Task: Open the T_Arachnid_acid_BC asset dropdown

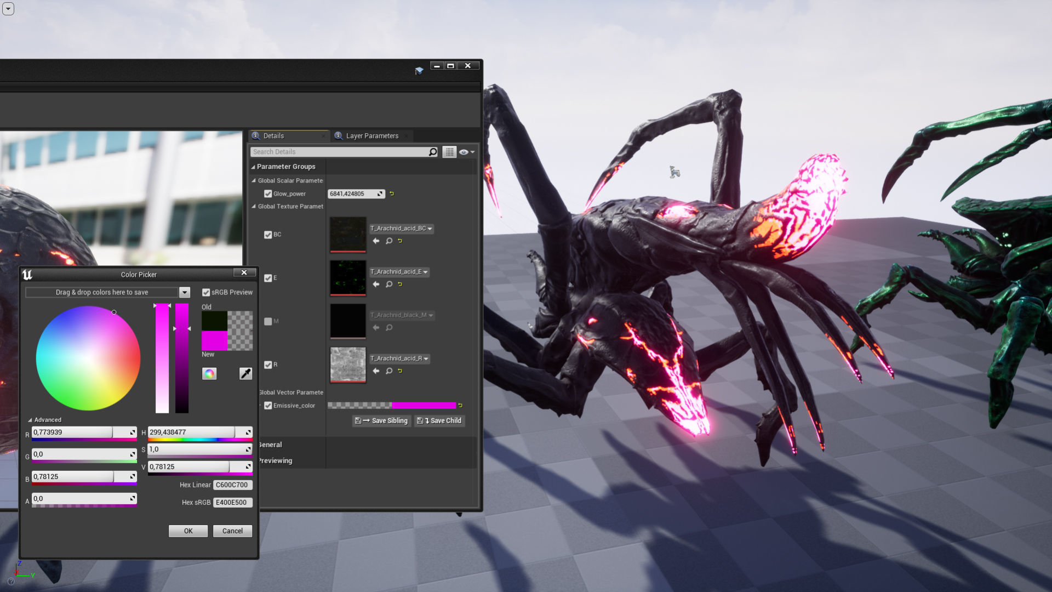Action: point(402,229)
